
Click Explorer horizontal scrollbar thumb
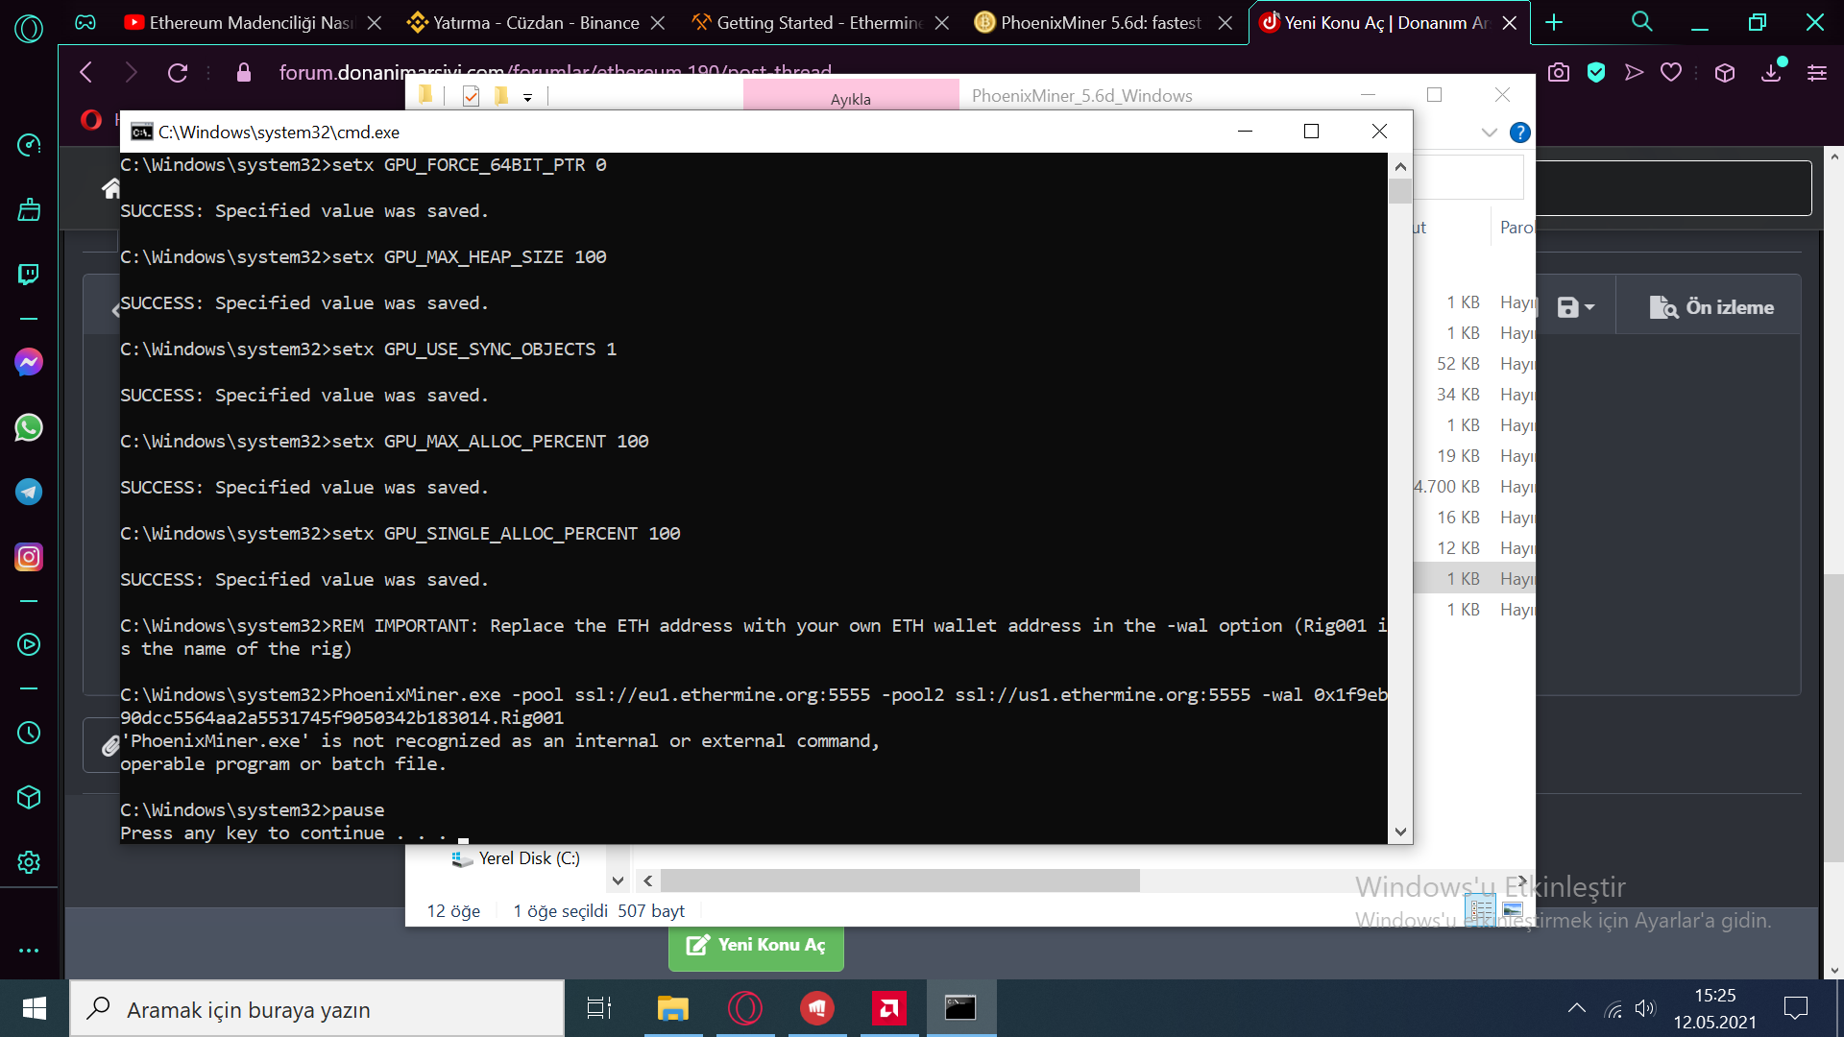pyautogui.click(x=899, y=880)
